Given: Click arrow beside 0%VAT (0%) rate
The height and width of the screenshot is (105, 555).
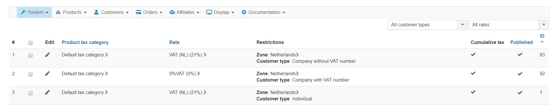Looking at the screenshot, I should coord(199,73).
